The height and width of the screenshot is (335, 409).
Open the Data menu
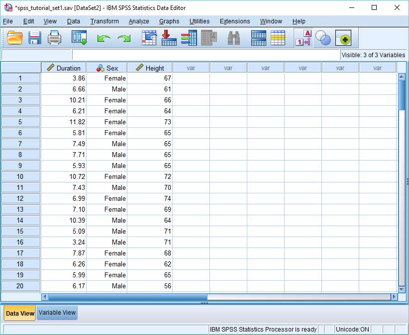pos(73,21)
